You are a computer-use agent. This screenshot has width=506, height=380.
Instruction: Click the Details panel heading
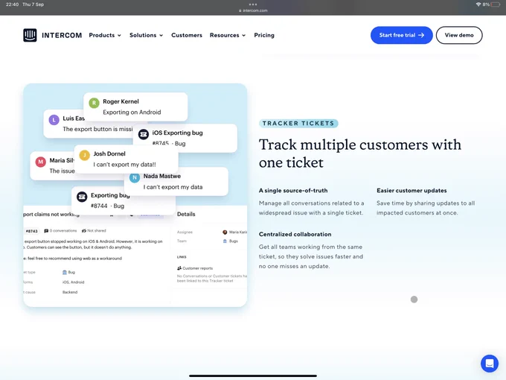pos(186,214)
